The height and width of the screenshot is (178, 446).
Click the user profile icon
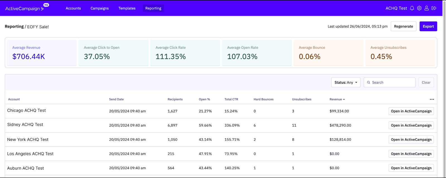[x=426, y=8]
